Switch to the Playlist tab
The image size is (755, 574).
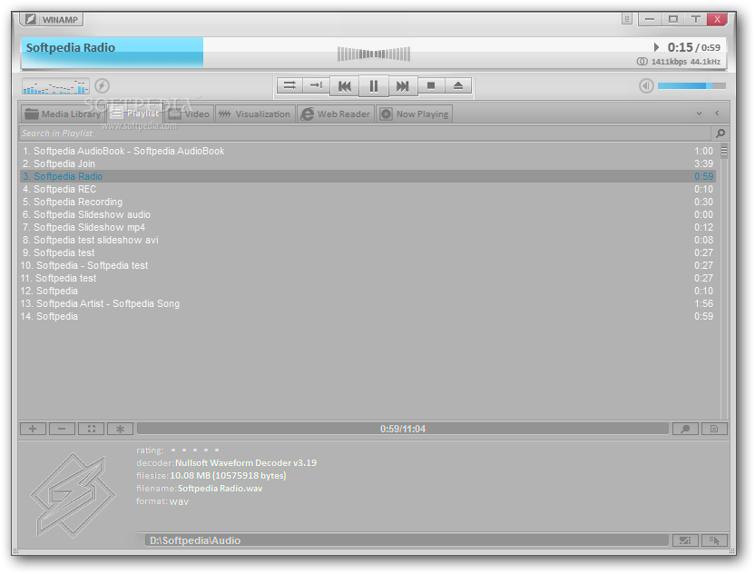tap(135, 114)
